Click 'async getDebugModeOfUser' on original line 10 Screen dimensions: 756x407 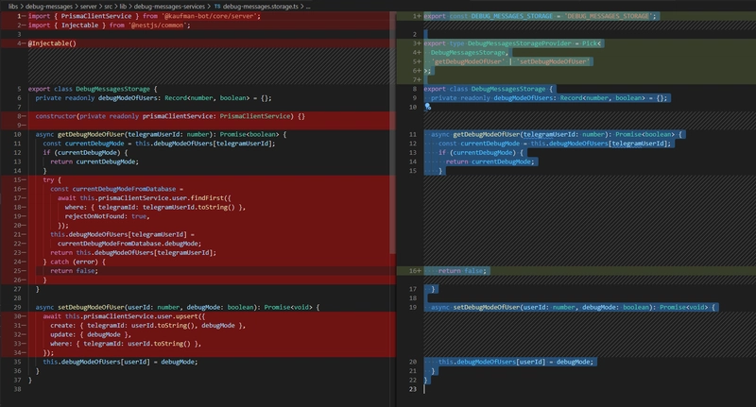161,134
